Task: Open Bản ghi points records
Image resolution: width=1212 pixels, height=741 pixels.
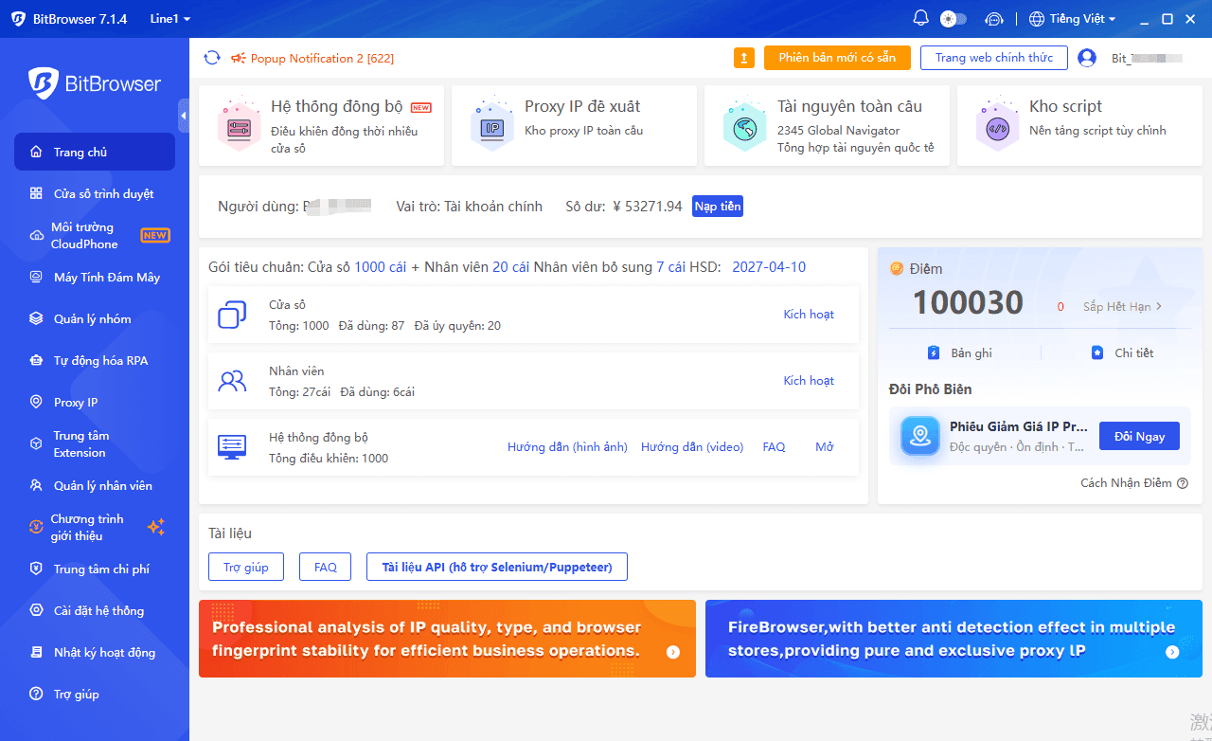Action: [x=961, y=352]
